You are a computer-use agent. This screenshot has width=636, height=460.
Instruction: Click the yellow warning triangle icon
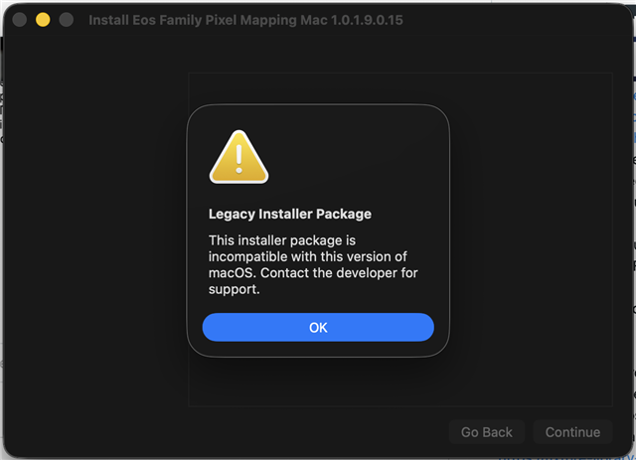[x=238, y=159]
